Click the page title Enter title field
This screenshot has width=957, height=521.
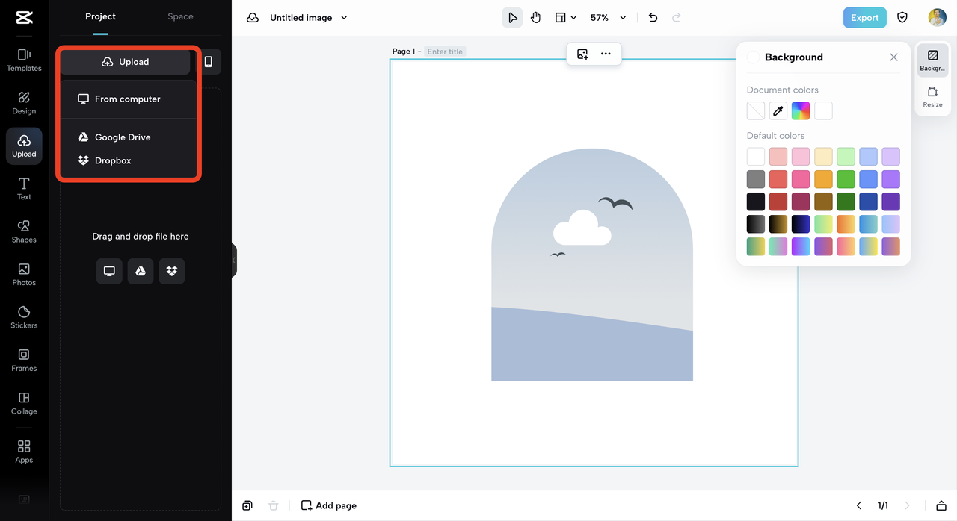pos(445,52)
